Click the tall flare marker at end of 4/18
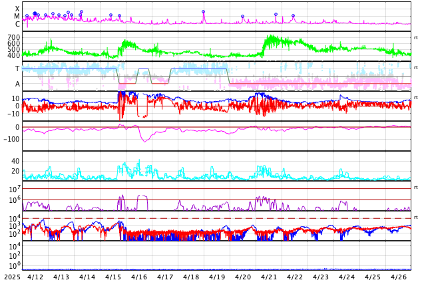This screenshot has height=282, width=422. [x=204, y=12]
